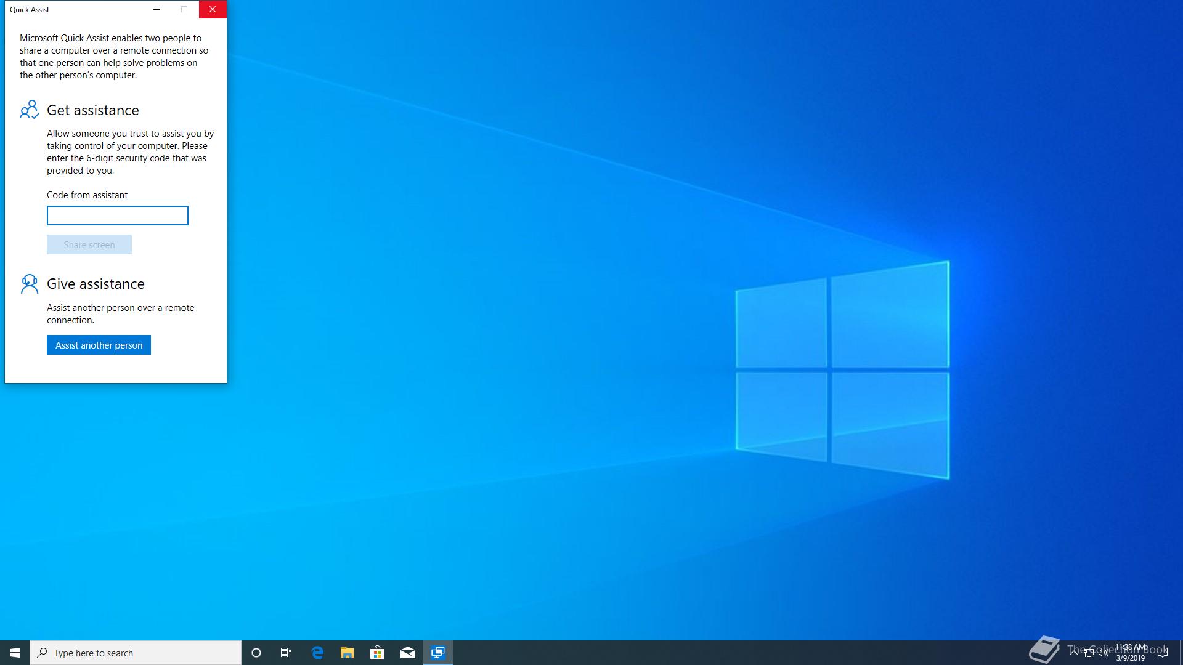The image size is (1183, 665).
Task: Minimize the Quick Assist window
Action: point(157,9)
